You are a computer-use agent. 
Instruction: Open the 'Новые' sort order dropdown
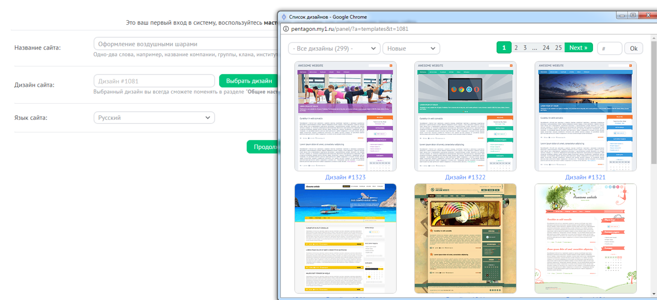411,48
